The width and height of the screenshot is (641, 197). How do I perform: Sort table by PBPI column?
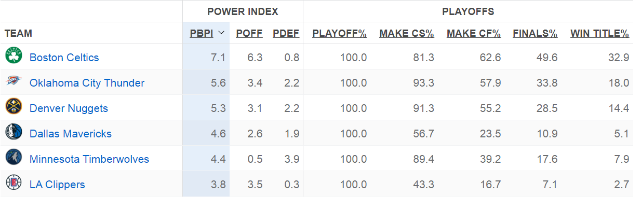[202, 34]
